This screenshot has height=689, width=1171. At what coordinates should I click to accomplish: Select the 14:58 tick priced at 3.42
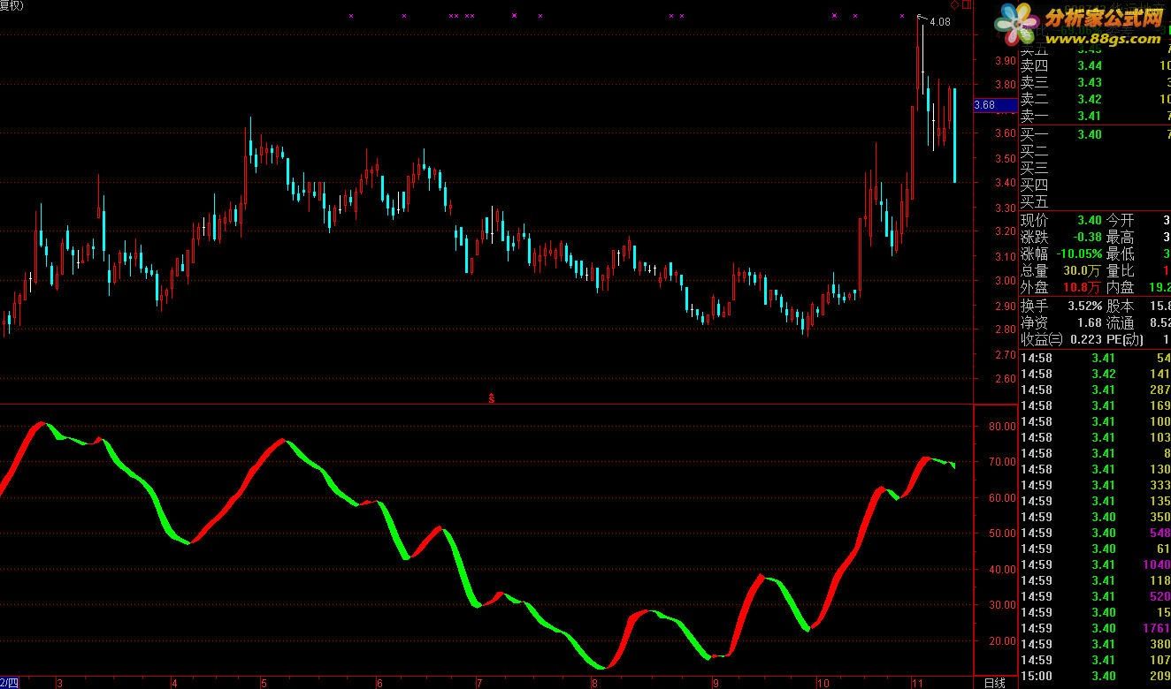tap(1095, 375)
